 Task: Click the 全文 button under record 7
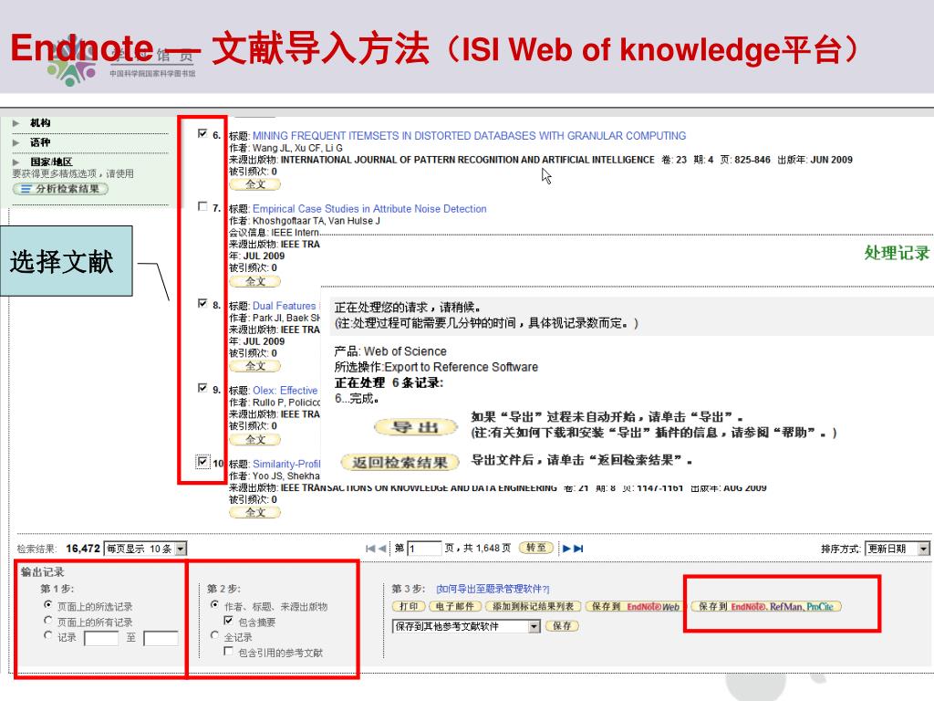[255, 281]
